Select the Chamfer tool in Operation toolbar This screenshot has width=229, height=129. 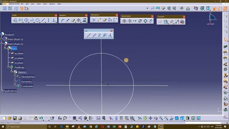click(x=68, y=20)
